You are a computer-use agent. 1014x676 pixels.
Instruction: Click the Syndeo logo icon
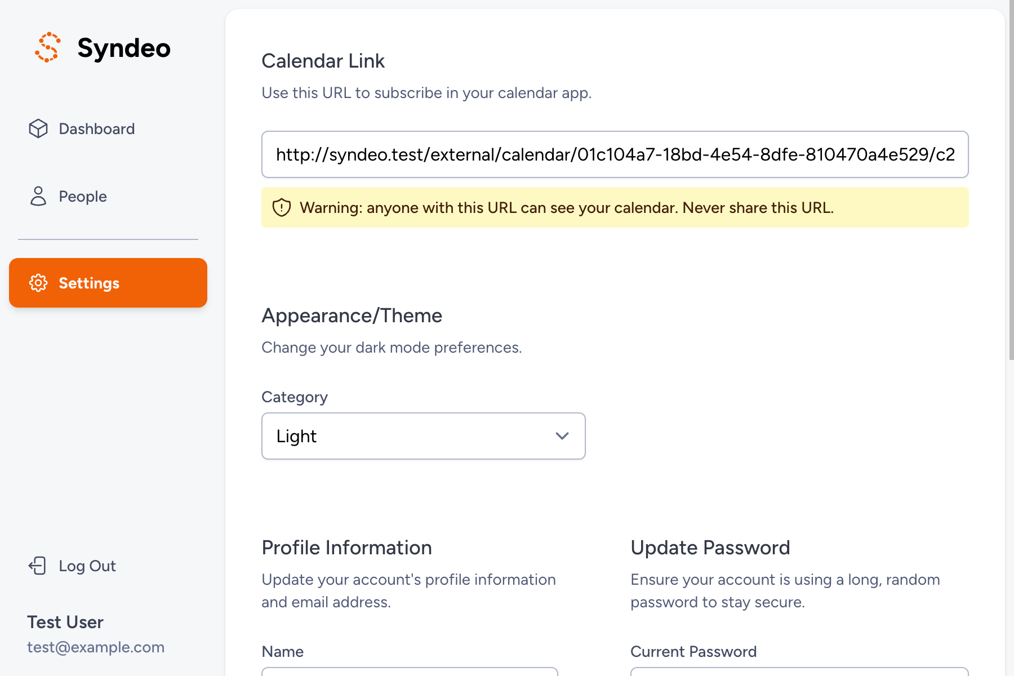[48, 47]
